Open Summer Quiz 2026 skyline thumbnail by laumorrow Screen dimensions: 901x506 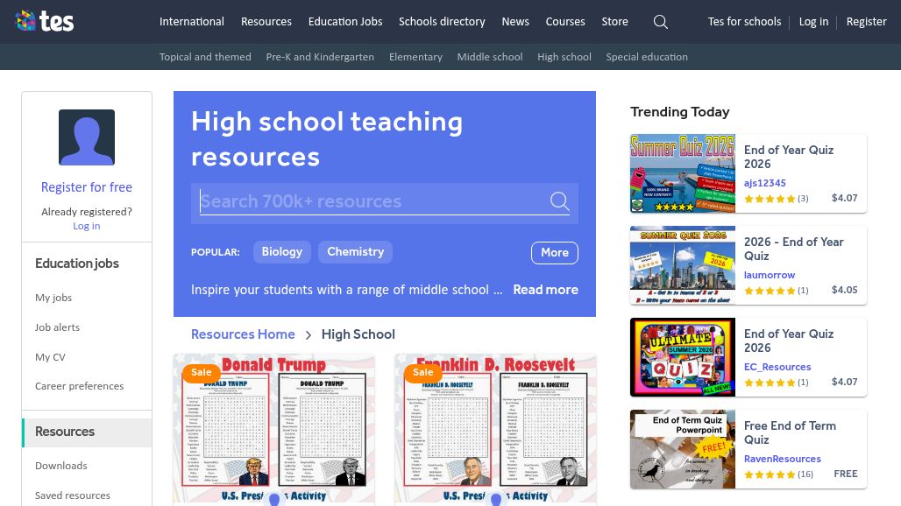point(683,265)
